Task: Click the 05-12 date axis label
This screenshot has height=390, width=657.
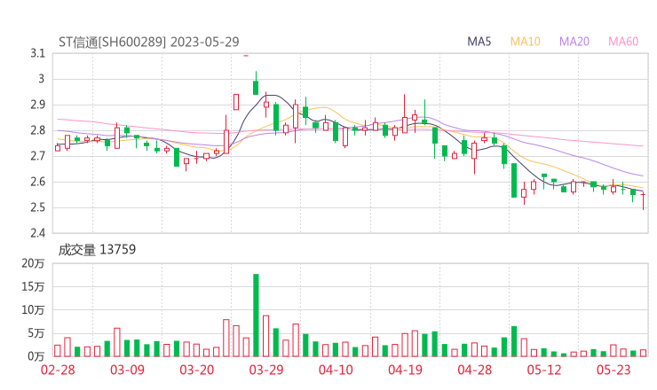Action: pos(543,370)
